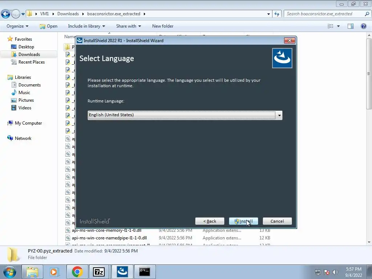Screen dimensions: 372x279
Task: Click the Favorites star icon
Action: coord(10,39)
